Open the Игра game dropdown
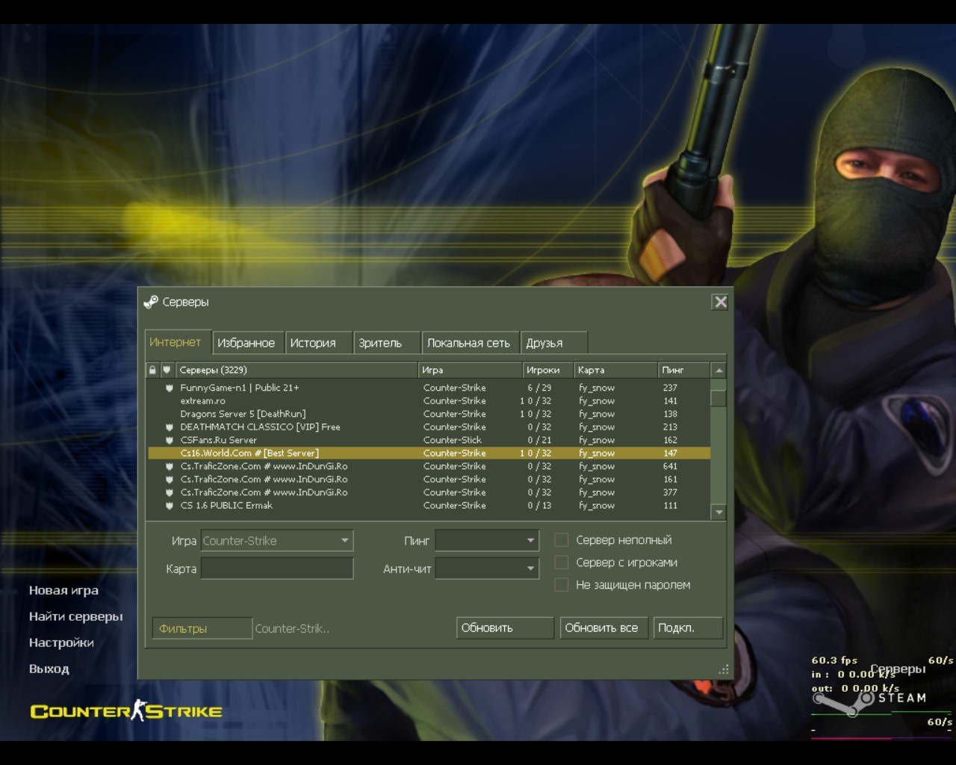The height and width of the screenshot is (765, 956). pos(277,541)
